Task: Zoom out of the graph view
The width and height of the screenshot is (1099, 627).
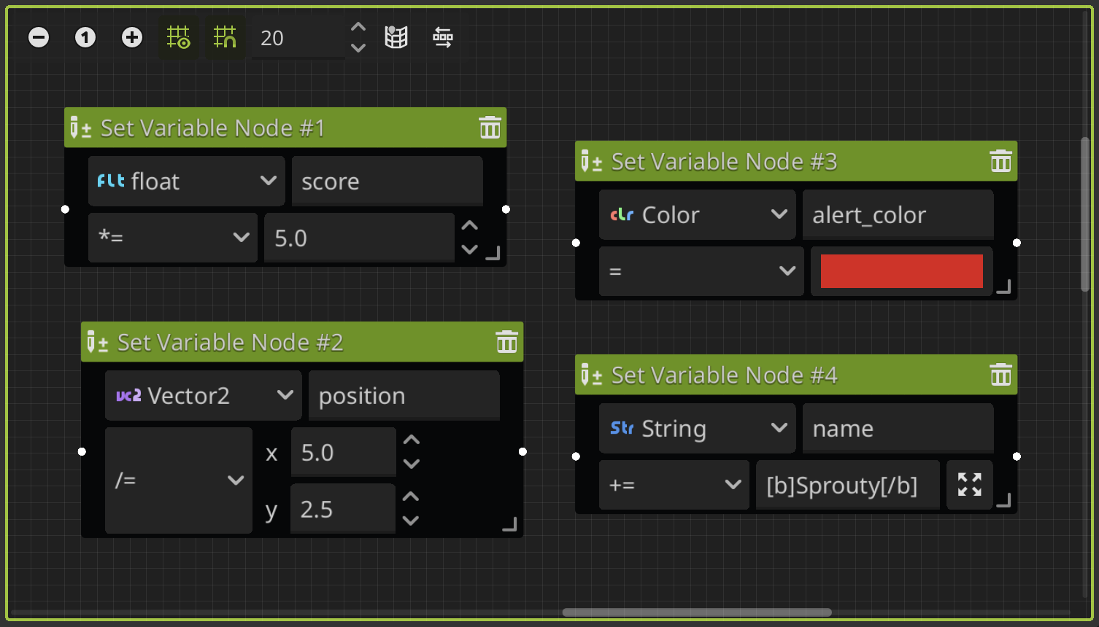Action: tap(38, 36)
